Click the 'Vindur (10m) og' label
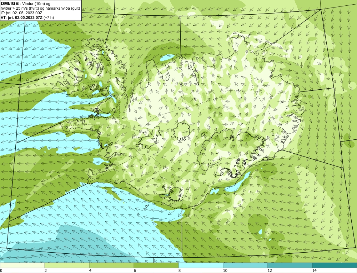357x273 pixels. (36, 4)
